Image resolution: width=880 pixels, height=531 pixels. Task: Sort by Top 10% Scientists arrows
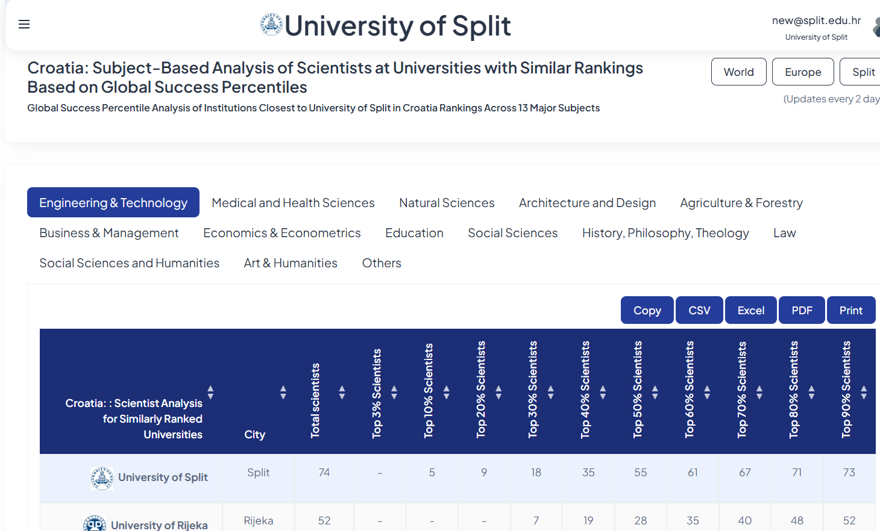[x=447, y=393]
